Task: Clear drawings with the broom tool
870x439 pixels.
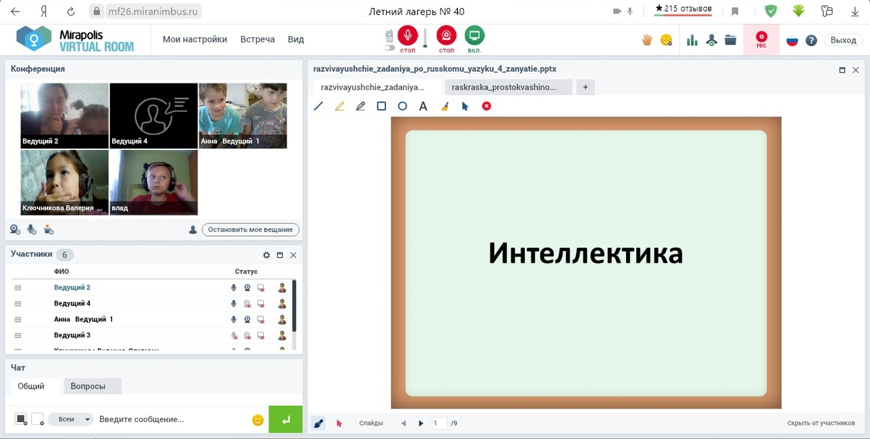Action: (445, 107)
